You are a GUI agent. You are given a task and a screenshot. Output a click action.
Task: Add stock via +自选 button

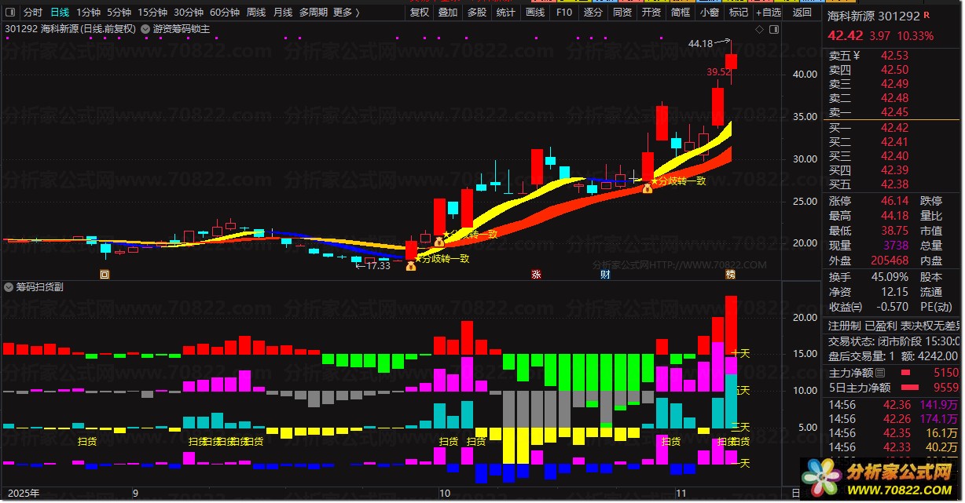click(769, 13)
